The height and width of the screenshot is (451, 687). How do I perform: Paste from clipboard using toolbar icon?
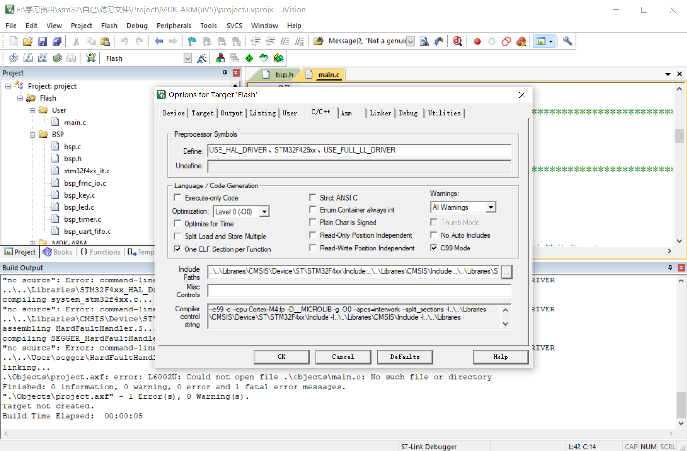pos(105,41)
